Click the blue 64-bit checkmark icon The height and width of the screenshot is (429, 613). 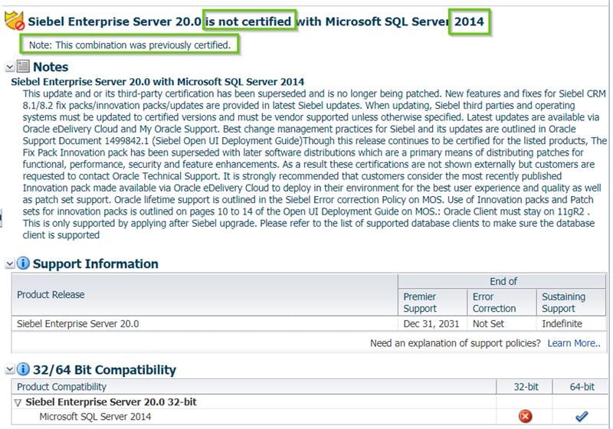tap(582, 417)
